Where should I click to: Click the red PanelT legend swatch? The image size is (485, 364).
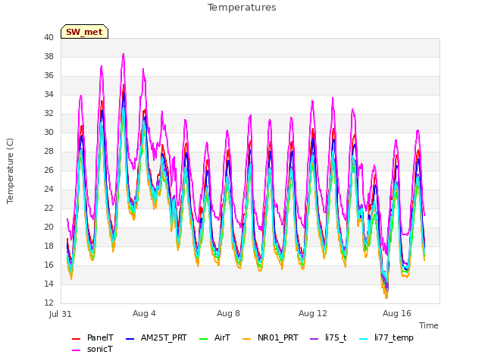click(76, 339)
